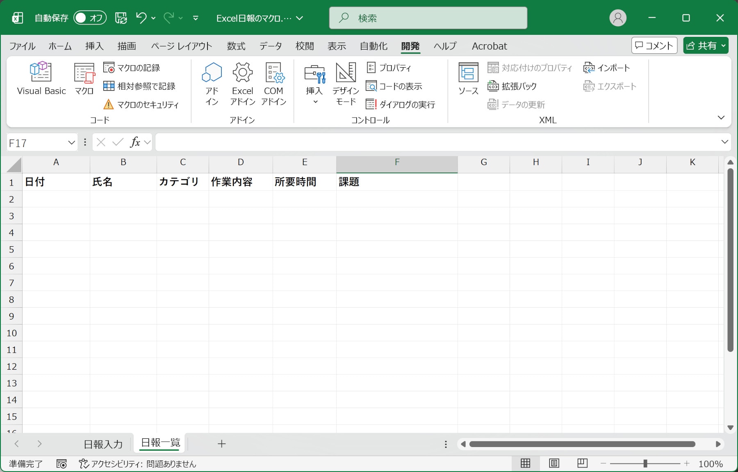738x472 pixels.
Task: Open the Name Box dropdown arrow
Action: (x=71, y=143)
